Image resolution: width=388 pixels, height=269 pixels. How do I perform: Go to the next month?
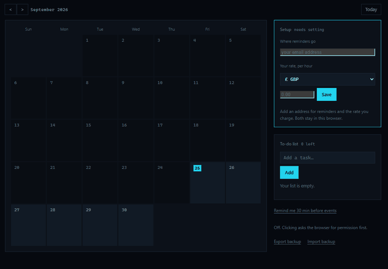click(x=22, y=10)
